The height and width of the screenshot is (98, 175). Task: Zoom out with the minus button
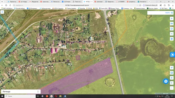(x=172, y=88)
